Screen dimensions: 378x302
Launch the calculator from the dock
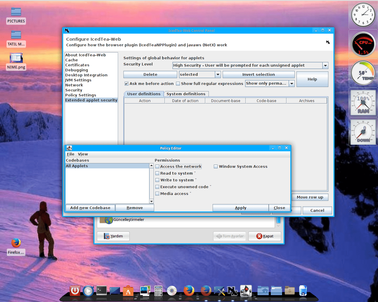pyautogui.click(x=158, y=291)
